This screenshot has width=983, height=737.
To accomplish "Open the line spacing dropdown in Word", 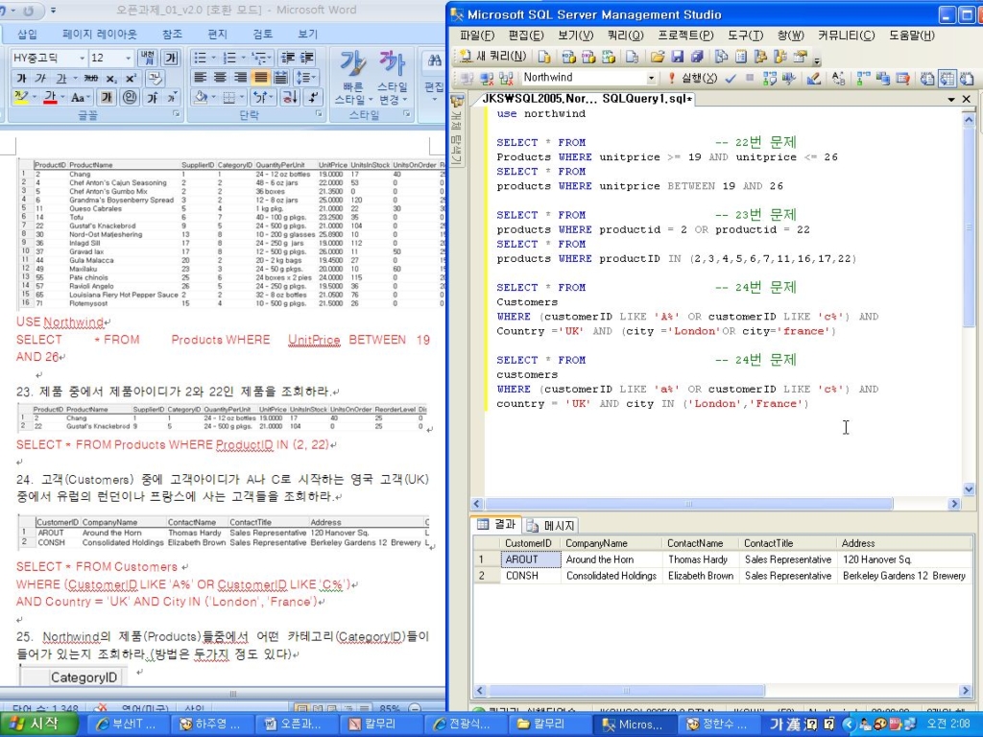I will (x=306, y=78).
